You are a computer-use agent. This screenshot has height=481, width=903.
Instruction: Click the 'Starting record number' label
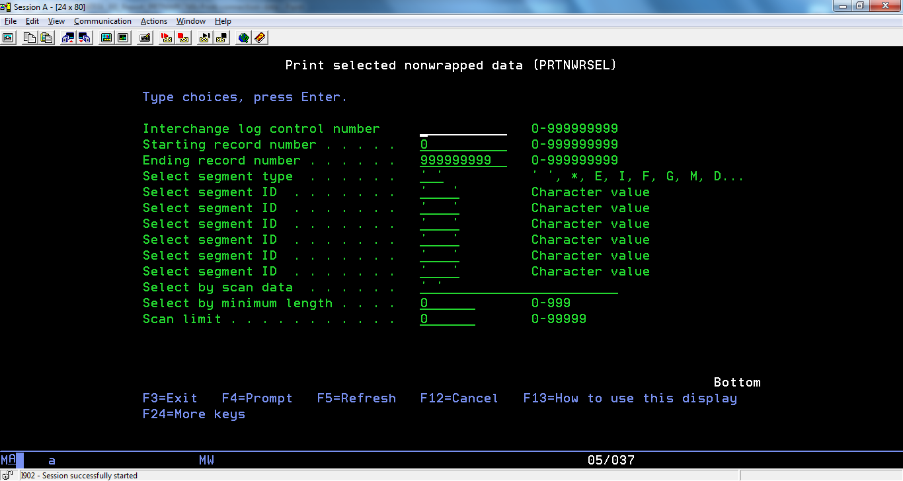pyautogui.click(x=229, y=145)
